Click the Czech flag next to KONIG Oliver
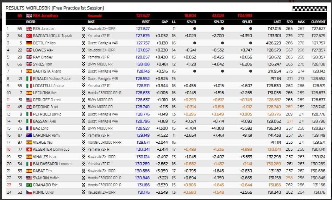Image resolution: width=332 pixels, height=200 pixels. (x=29, y=192)
